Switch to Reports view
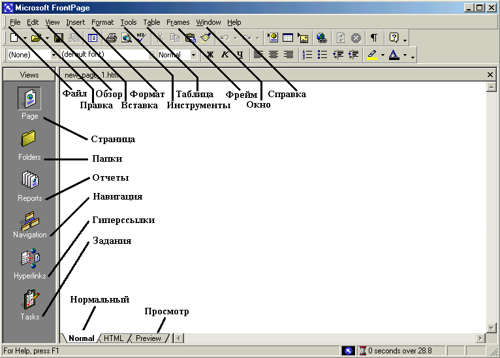This screenshot has height=358, width=500. point(29,186)
